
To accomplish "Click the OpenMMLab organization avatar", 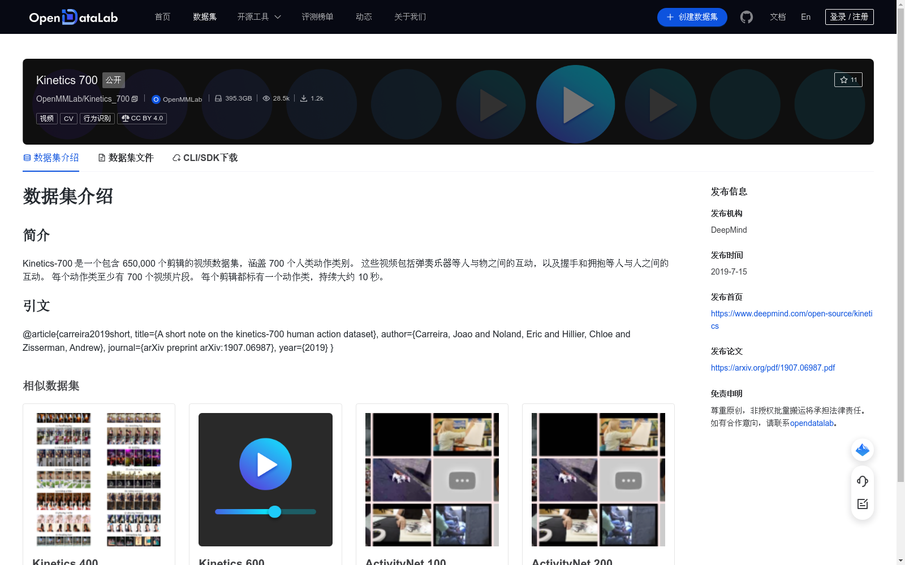I will tap(156, 99).
